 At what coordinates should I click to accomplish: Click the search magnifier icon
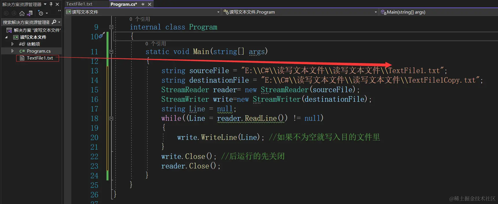[54, 22]
